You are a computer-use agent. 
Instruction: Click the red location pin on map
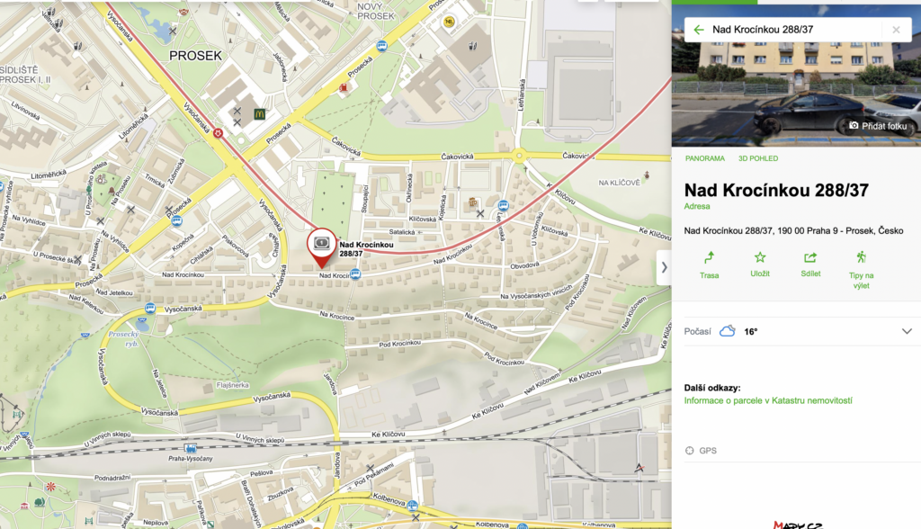pos(321,248)
